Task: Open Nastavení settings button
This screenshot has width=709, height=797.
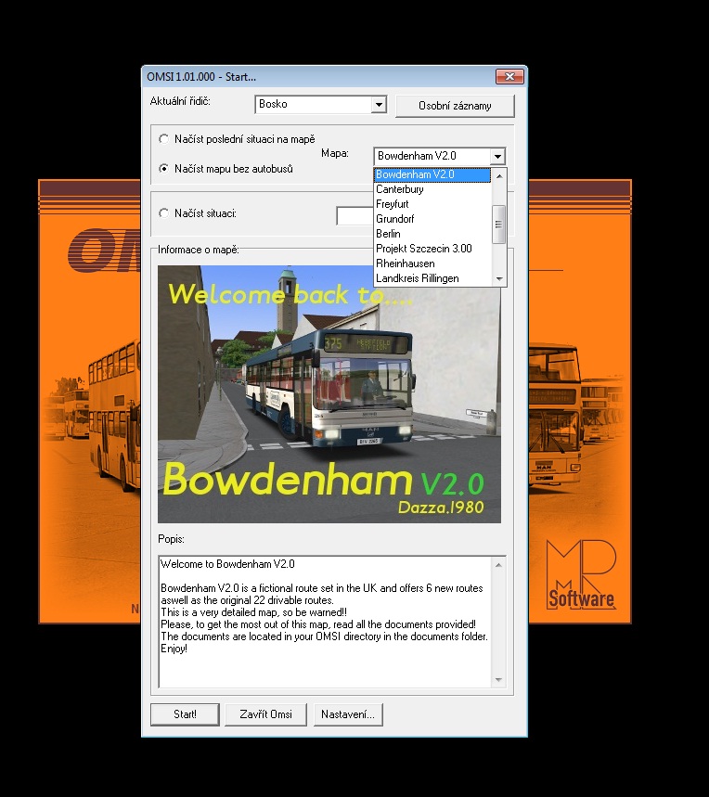Action: [348, 714]
